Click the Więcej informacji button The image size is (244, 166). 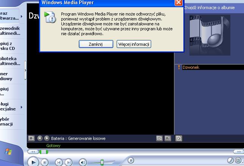click(x=134, y=44)
